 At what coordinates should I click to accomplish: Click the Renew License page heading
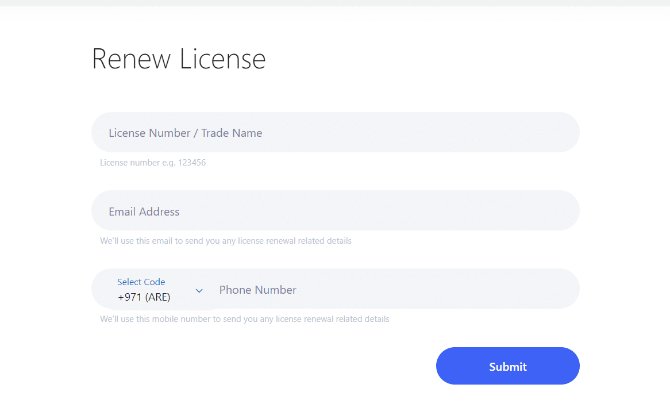(178, 59)
